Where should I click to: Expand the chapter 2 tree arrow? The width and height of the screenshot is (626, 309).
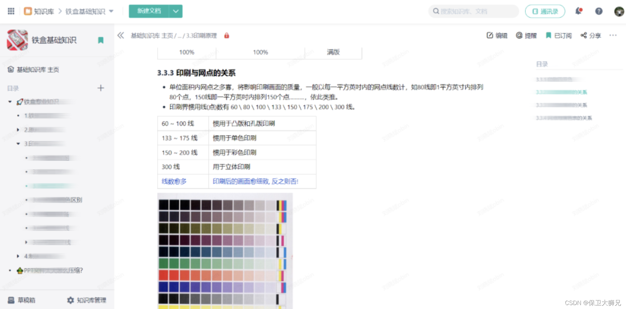(x=18, y=130)
